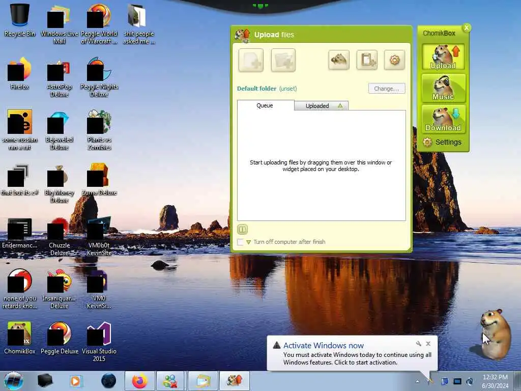Viewport: 521px width, 391px height.
Task: Click the green arrow on Uploaded tab
Action: coord(340,105)
